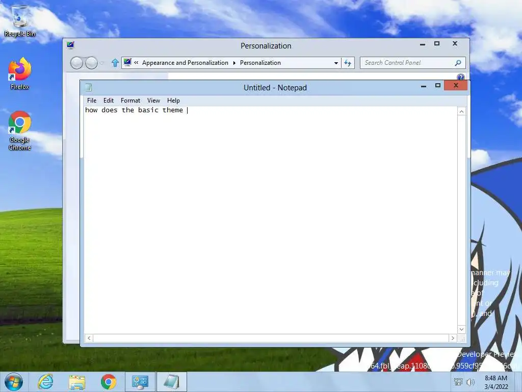The width and height of the screenshot is (522, 392).
Task: Maximize the Notepad window
Action: (438, 86)
